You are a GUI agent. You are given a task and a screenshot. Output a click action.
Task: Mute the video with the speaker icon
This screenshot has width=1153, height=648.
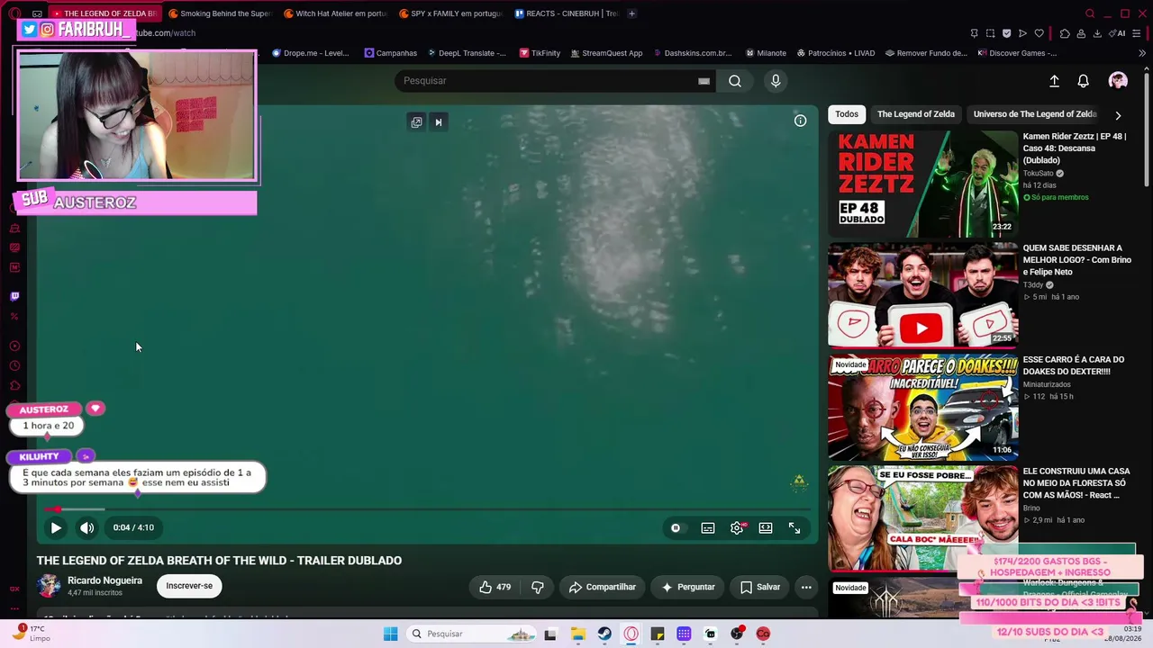tap(86, 528)
